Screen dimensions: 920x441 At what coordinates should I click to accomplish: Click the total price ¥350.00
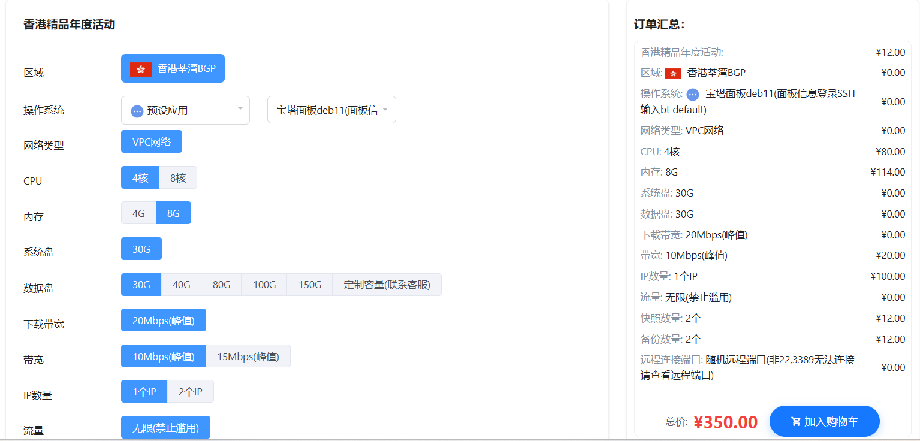[x=725, y=422]
